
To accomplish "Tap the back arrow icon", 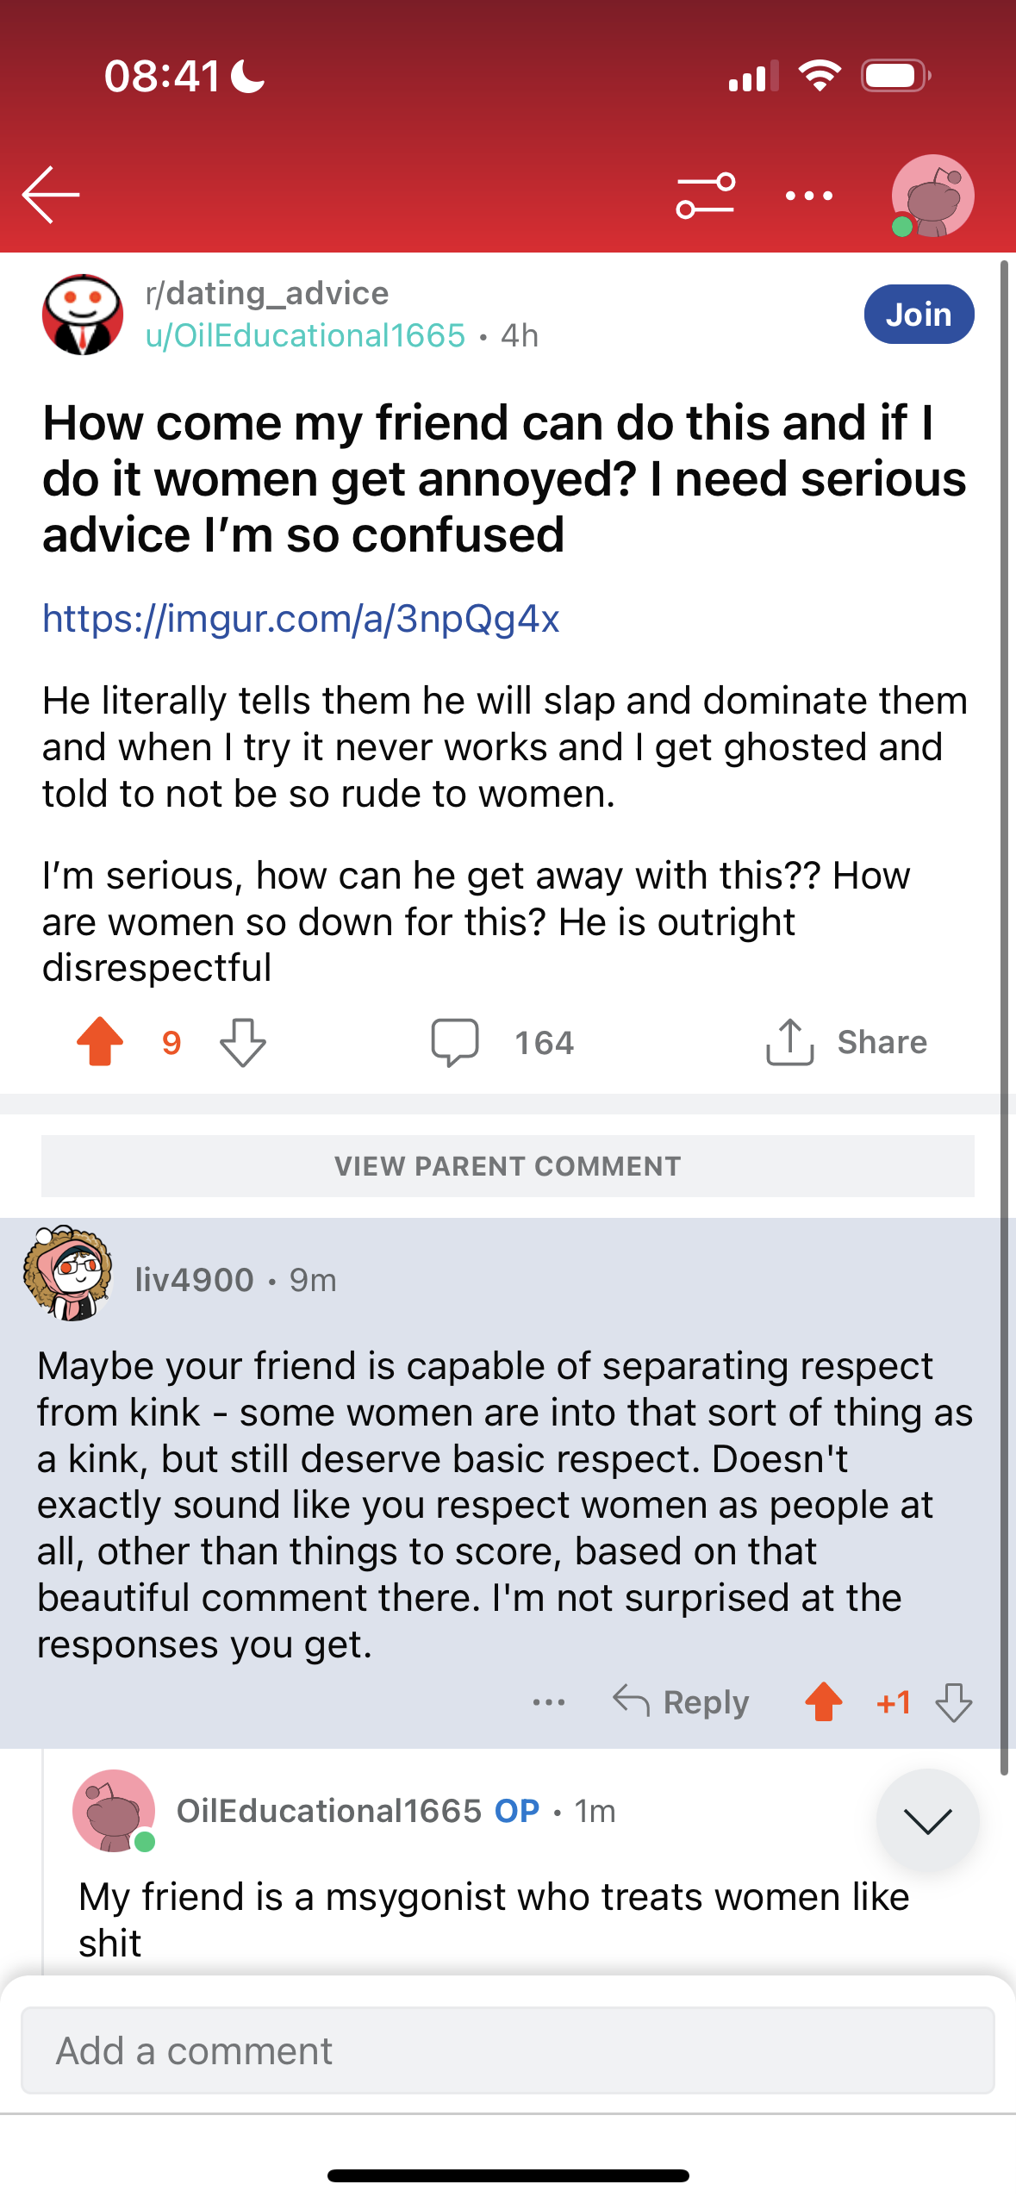I will (51, 195).
